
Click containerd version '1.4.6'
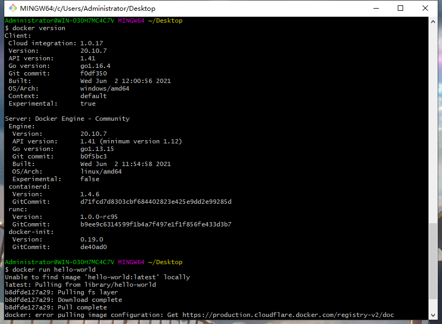[x=90, y=194]
